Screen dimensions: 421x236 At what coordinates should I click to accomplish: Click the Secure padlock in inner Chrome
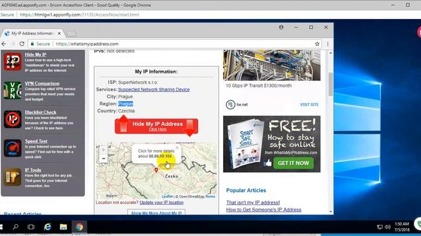click(x=32, y=44)
